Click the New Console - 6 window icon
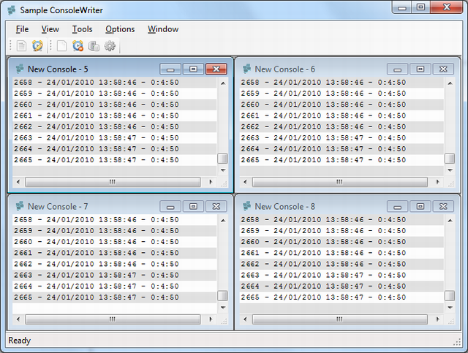The height and width of the screenshot is (353, 468). click(x=247, y=69)
